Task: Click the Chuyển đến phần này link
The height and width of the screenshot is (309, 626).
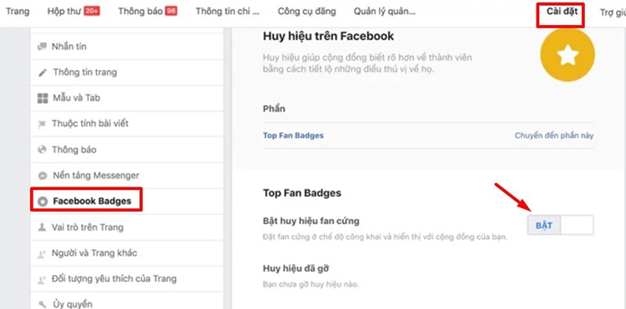Action: click(553, 136)
